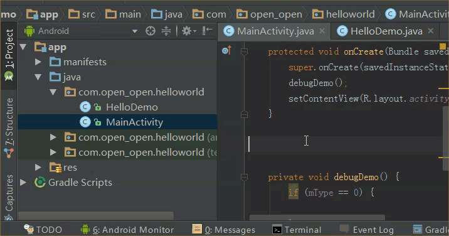The image size is (449, 236).
Task: Open 0: Messages tool window
Action: [224, 229]
